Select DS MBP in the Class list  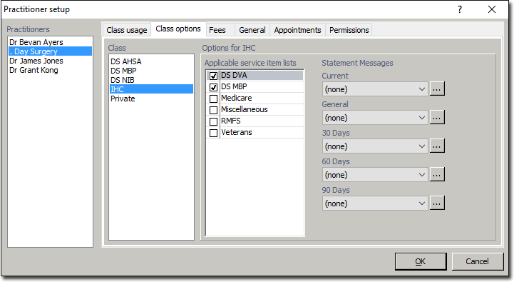point(151,71)
